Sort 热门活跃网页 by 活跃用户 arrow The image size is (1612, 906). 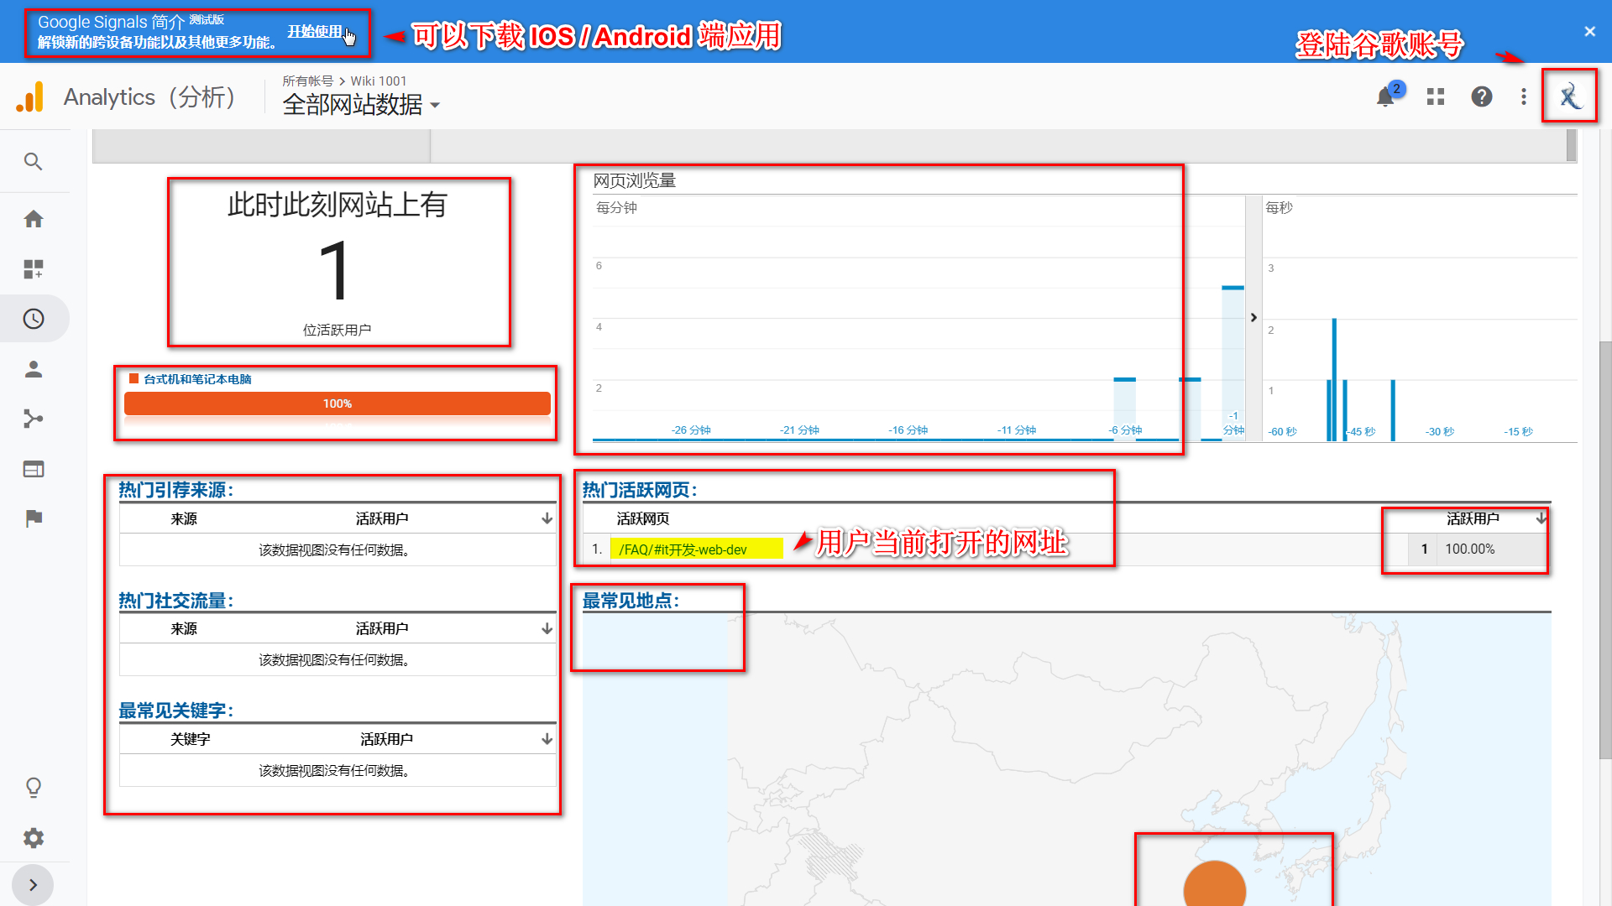click(1541, 518)
